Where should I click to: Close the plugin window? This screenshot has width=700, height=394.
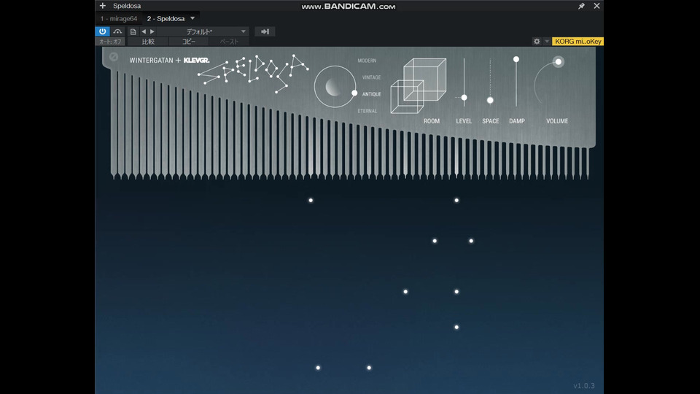(596, 6)
